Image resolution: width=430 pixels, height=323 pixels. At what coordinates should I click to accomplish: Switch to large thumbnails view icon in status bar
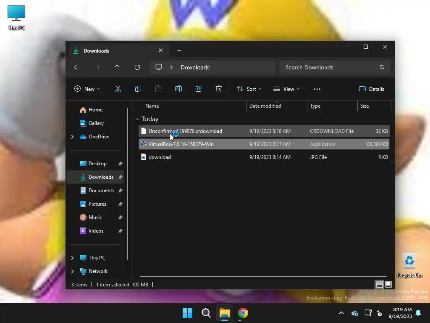pyautogui.click(x=388, y=284)
